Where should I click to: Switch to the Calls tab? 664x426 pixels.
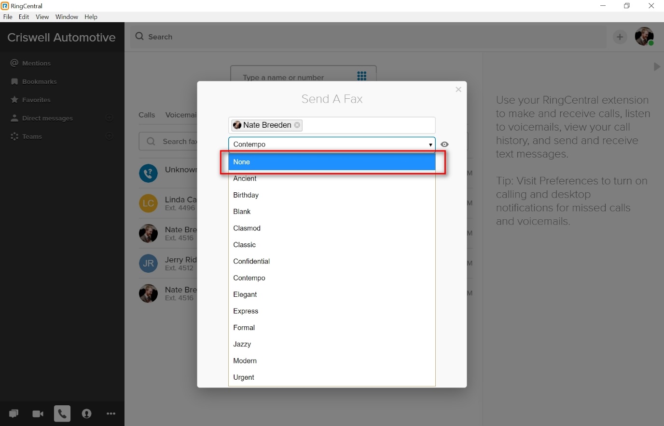pos(147,115)
